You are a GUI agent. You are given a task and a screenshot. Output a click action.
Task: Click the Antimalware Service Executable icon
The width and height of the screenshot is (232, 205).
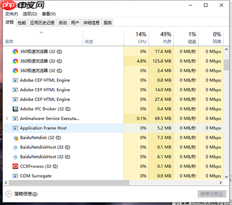pos(15,119)
